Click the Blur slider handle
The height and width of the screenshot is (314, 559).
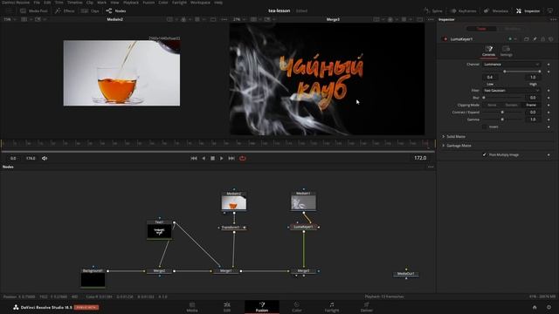coord(484,98)
